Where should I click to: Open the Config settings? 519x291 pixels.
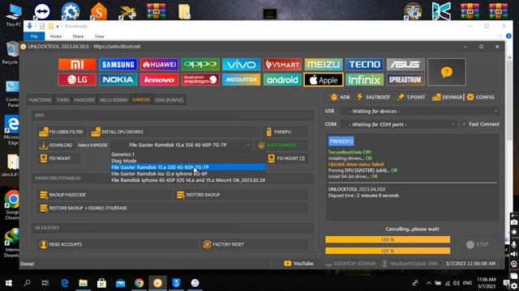tap(480, 97)
